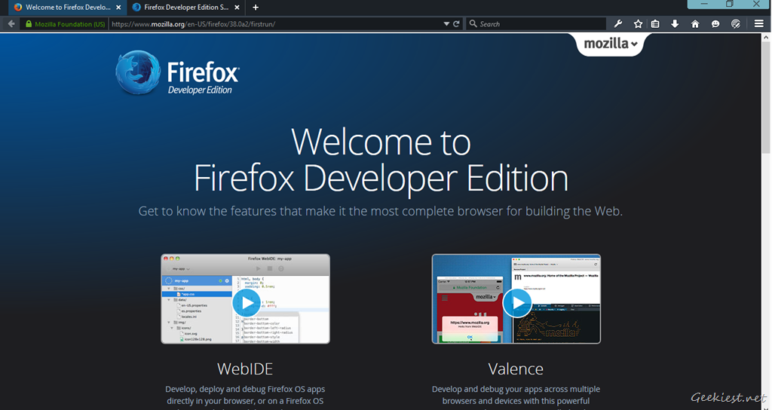Open the Downloads arrow icon
Screen dimensions: 772x410
[675, 24]
